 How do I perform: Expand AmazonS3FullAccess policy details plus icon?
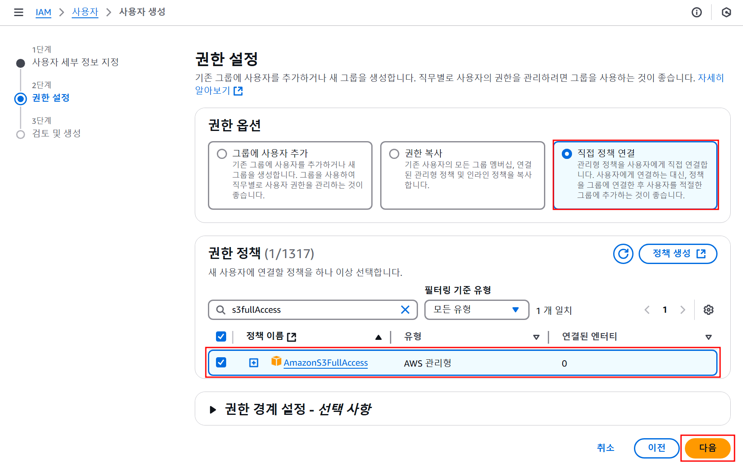click(254, 363)
